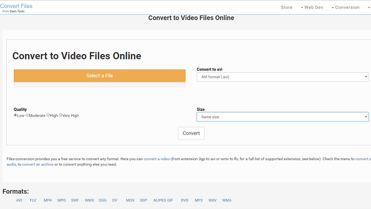Click the 'Size' label
This screenshot has width=371, height=209.
(201, 109)
